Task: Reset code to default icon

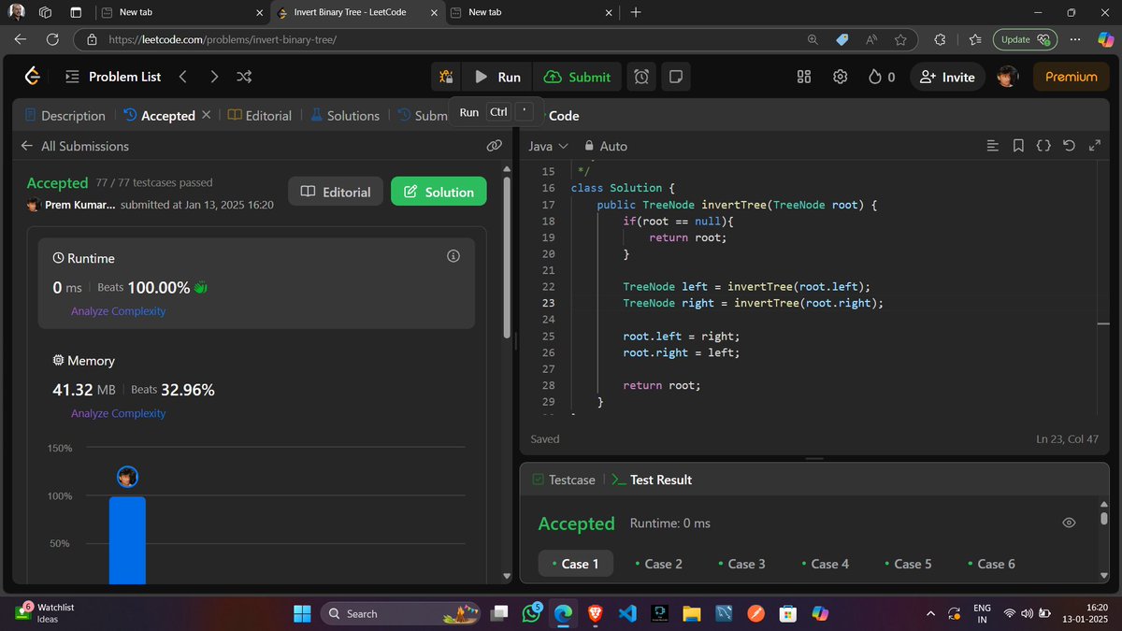Action: coord(1069,146)
